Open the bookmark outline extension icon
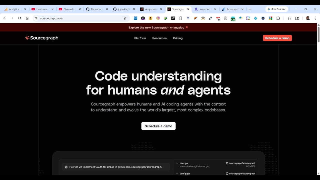This screenshot has width=320, height=180. click(180, 18)
